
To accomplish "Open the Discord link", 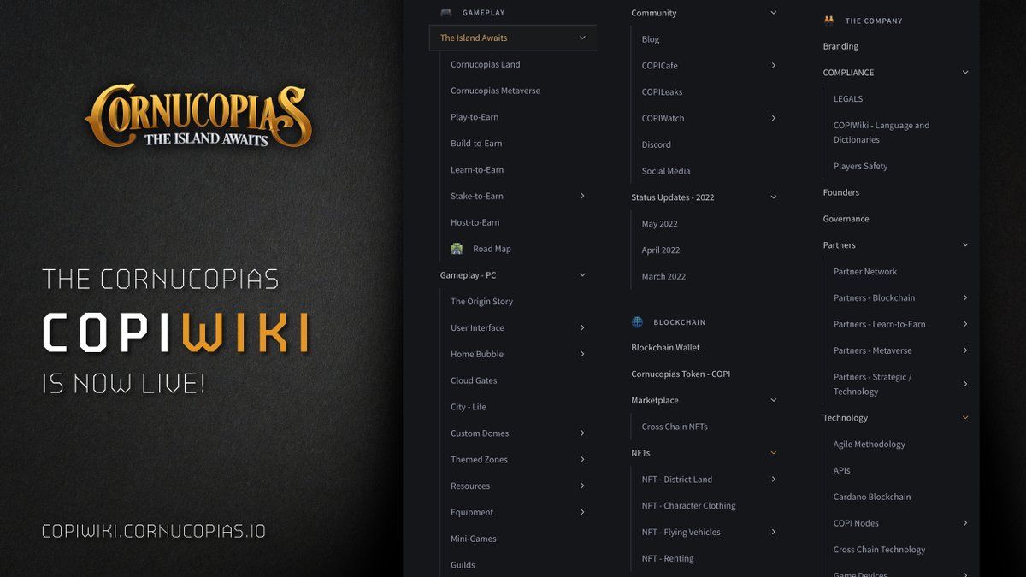I will point(657,144).
